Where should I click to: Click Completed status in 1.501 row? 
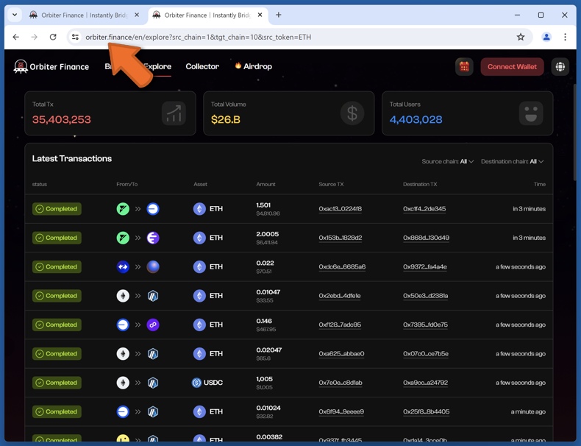pos(57,209)
